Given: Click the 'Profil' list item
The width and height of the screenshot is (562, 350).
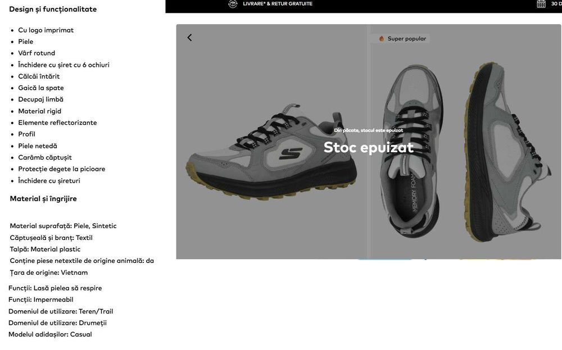Looking at the screenshot, I should tap(26, 134).
